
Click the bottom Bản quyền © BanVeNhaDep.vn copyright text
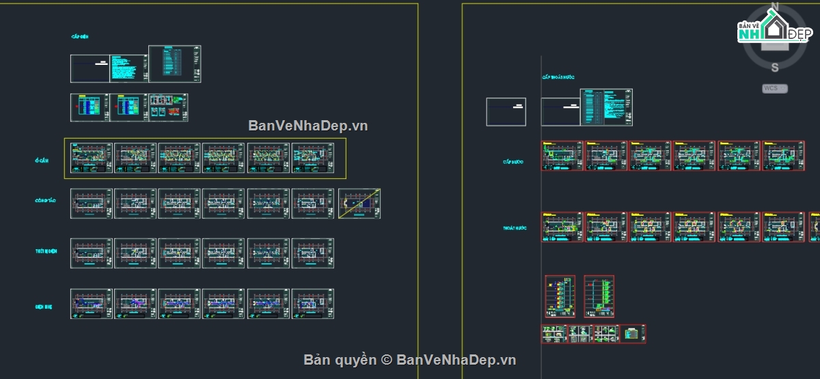pyautogui.click(x=409, y=360)
